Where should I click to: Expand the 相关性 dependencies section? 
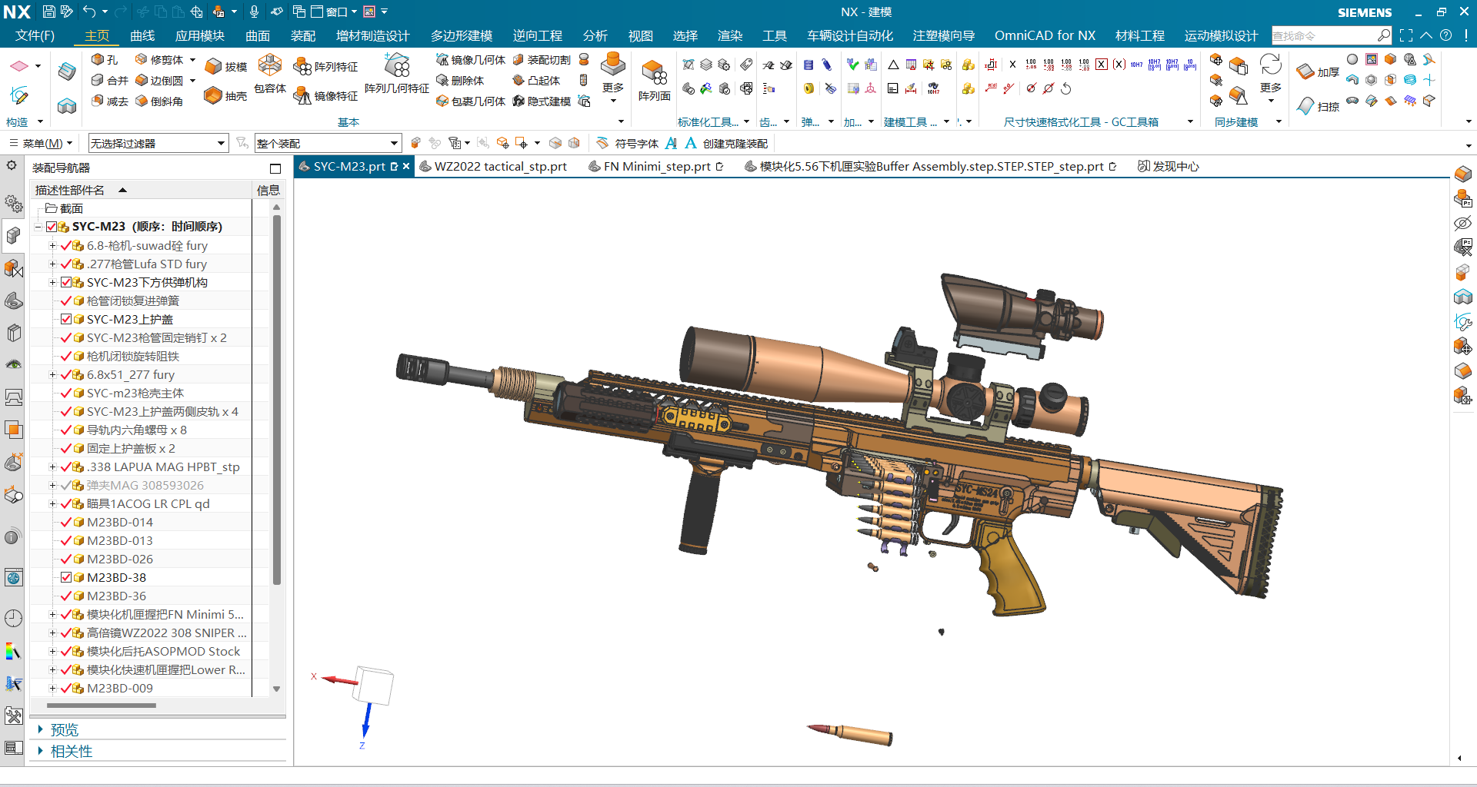65,751
